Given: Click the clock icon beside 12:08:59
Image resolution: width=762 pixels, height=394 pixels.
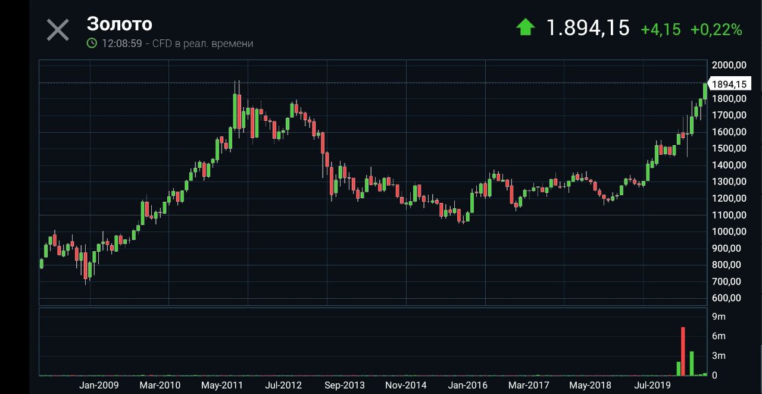Looking at the screenshot, I should tap(92, 43).
